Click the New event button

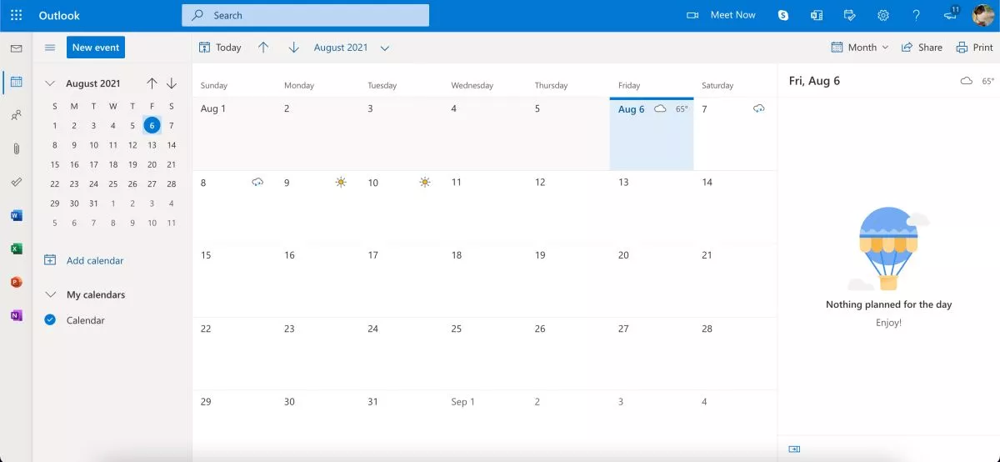pyautogui.click(x=96, y=48)
